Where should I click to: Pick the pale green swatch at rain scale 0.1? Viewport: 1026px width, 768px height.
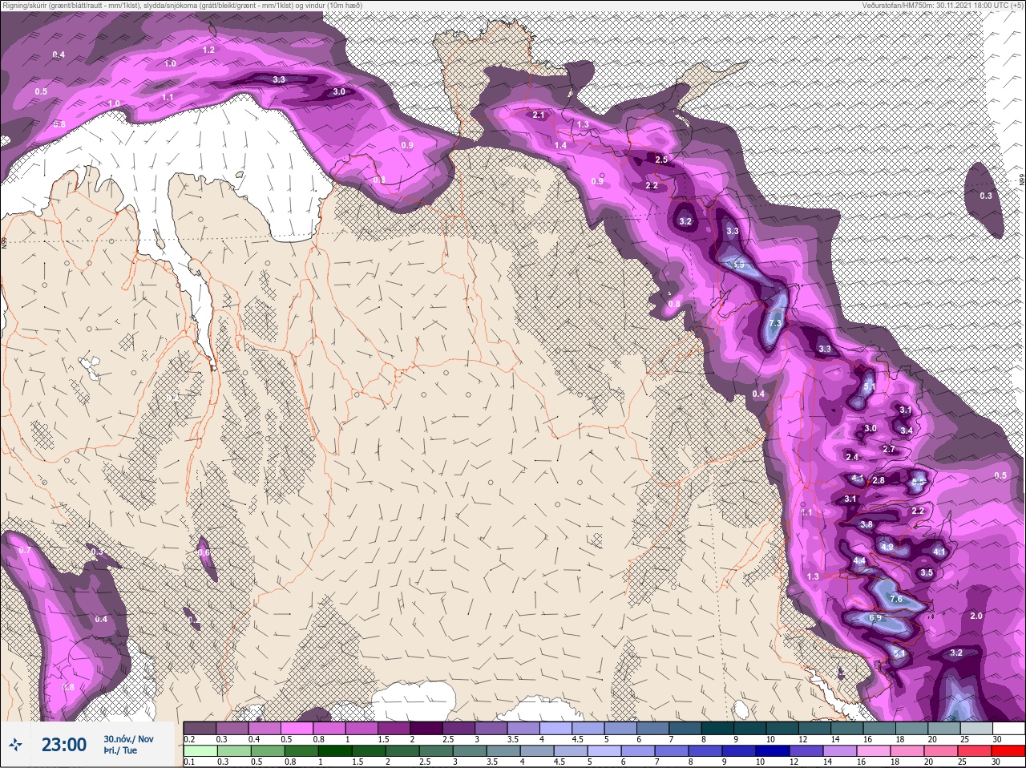[x=200, y=751]
